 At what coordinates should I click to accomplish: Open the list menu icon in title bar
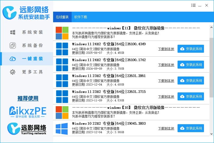tap(193, 5)
